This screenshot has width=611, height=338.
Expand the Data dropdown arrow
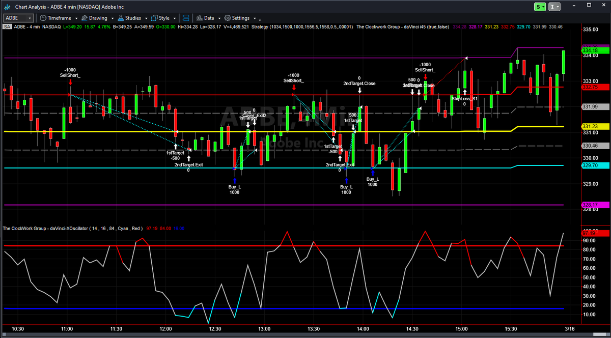point(219,18)
